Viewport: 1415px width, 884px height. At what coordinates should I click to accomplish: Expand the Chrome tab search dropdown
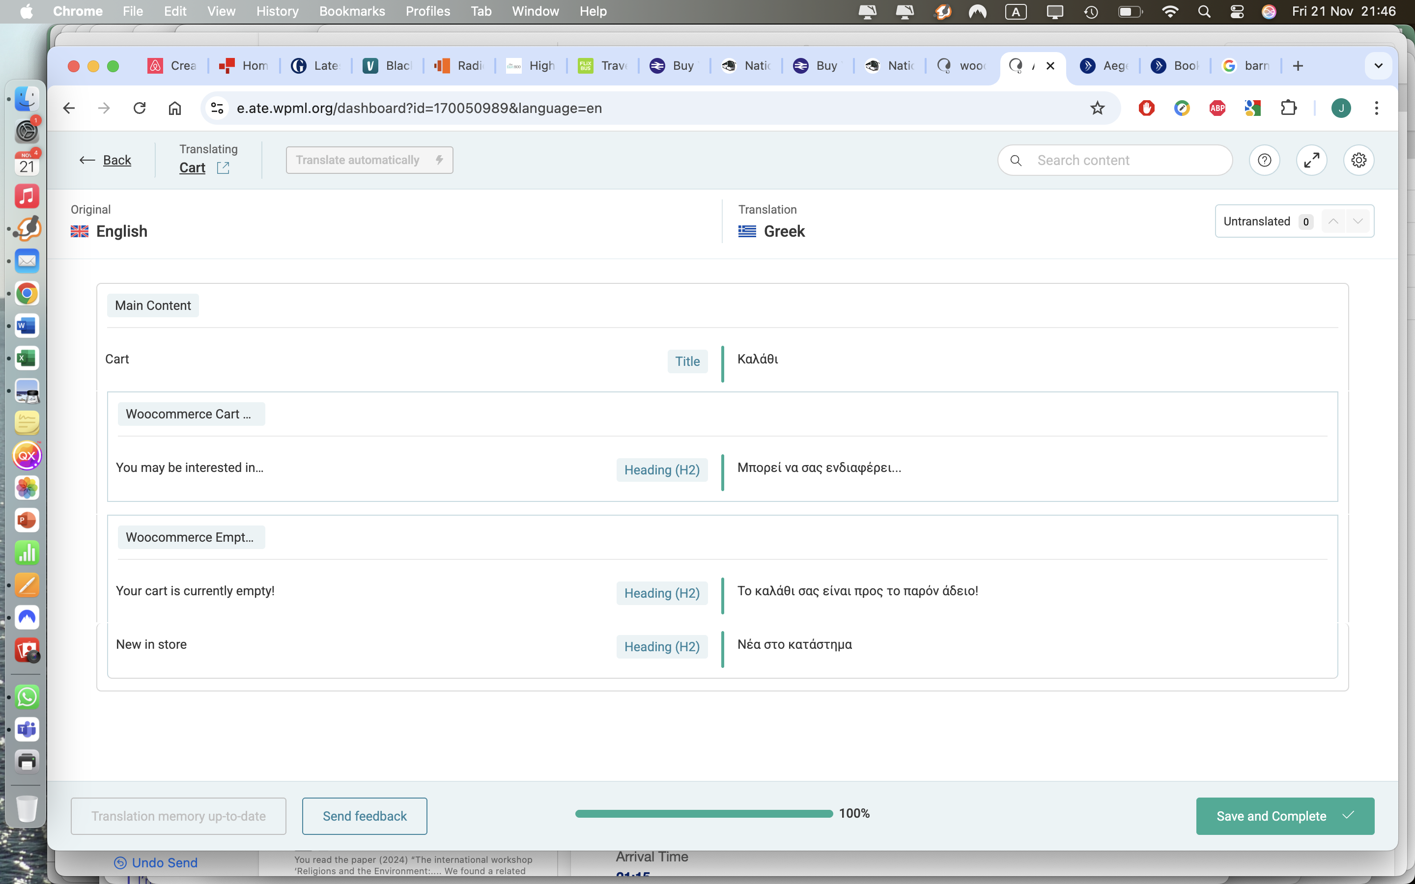(x=1378, y=65)
